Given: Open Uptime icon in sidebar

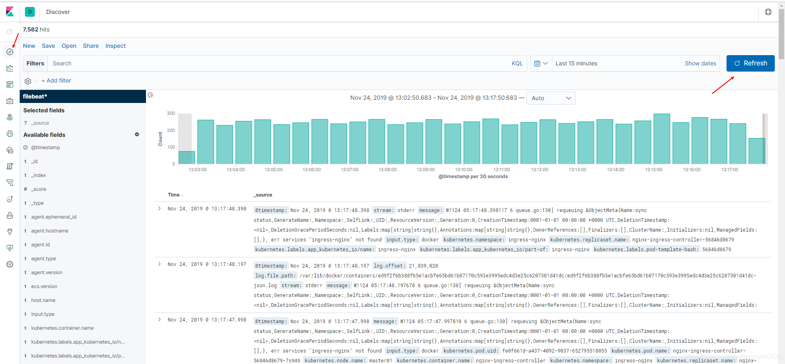Looking at the screenshot, I should (10, 199).
